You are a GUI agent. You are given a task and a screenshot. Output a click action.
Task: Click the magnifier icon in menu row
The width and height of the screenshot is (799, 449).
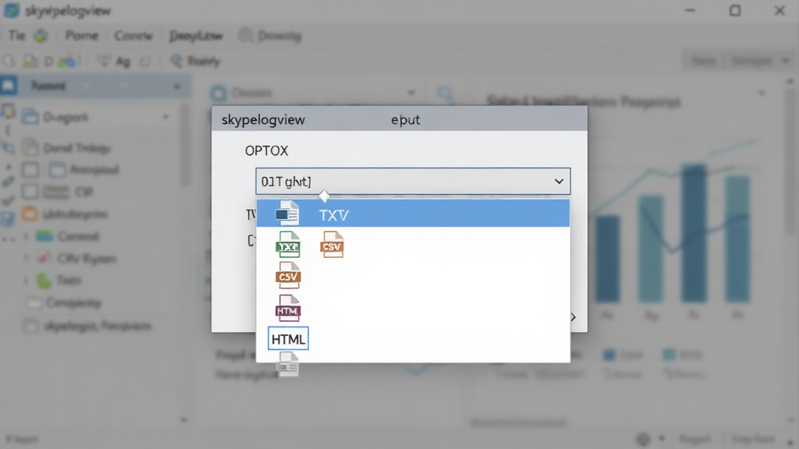(x=246, y=35)
